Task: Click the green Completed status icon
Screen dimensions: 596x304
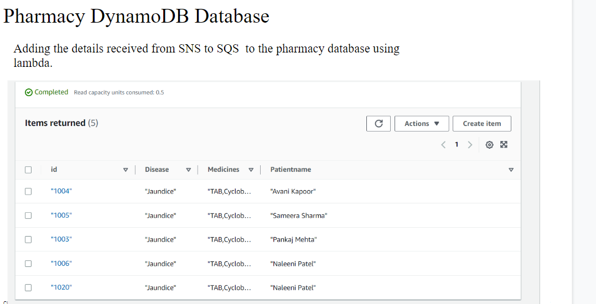Action: [x=29, y=92]
